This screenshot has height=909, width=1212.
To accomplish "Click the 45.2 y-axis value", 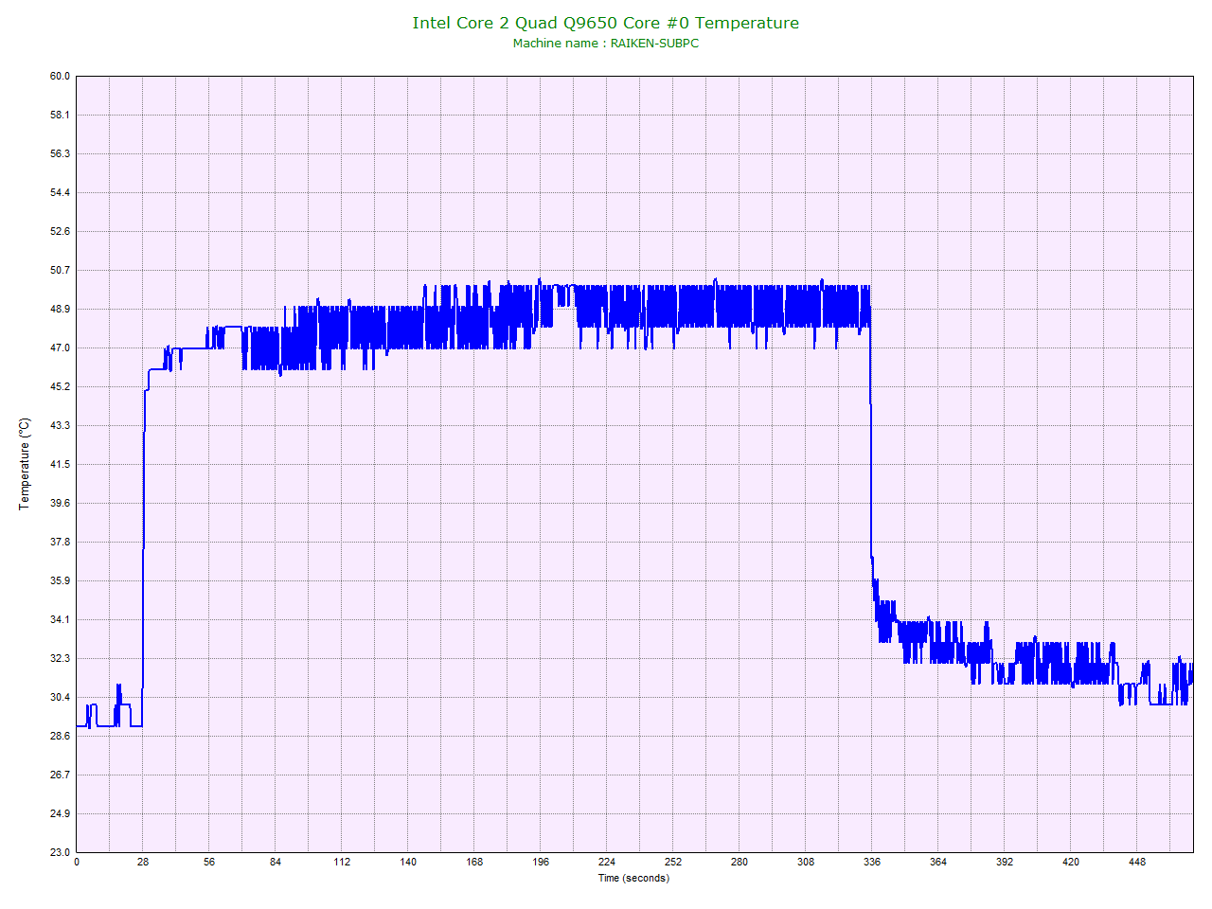I will [60, 386].
